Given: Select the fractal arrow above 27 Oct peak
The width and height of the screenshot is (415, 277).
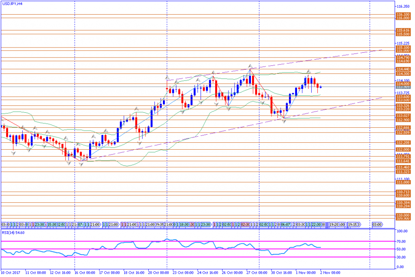Looking at the screenshot, I should (250, 66).
